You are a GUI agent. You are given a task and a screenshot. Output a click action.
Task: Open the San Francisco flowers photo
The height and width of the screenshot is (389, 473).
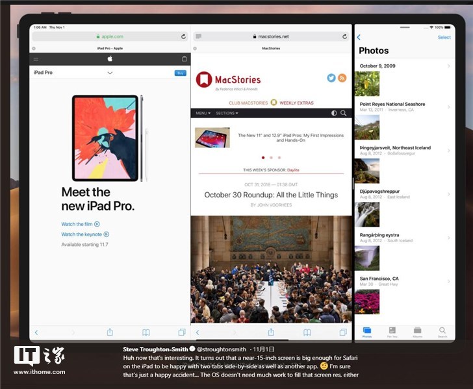click(367, 301)
